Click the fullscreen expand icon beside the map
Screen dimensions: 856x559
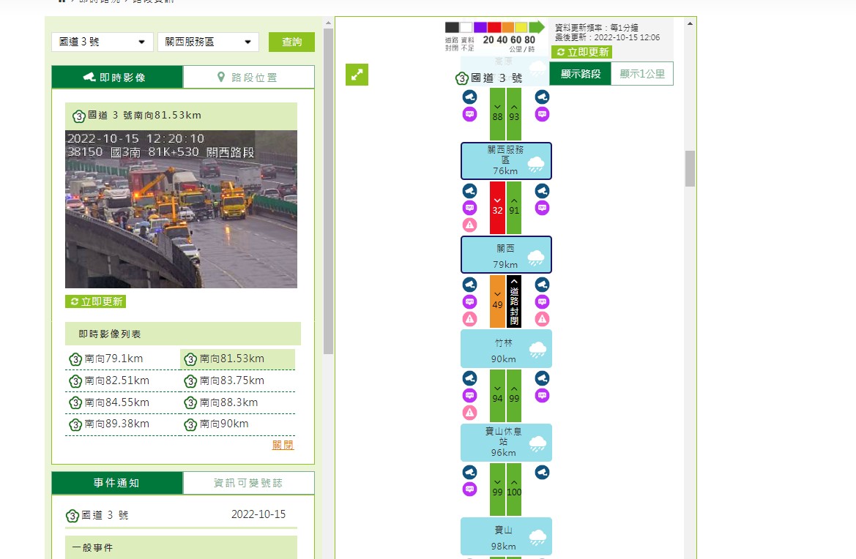point(357,75)
